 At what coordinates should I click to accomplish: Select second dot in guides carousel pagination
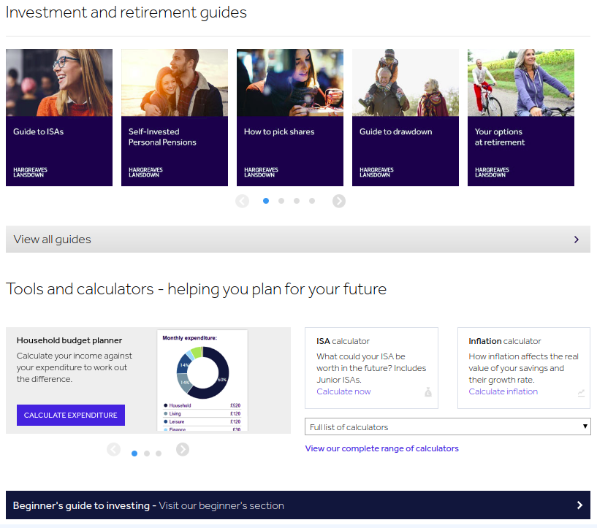[281, 201]
